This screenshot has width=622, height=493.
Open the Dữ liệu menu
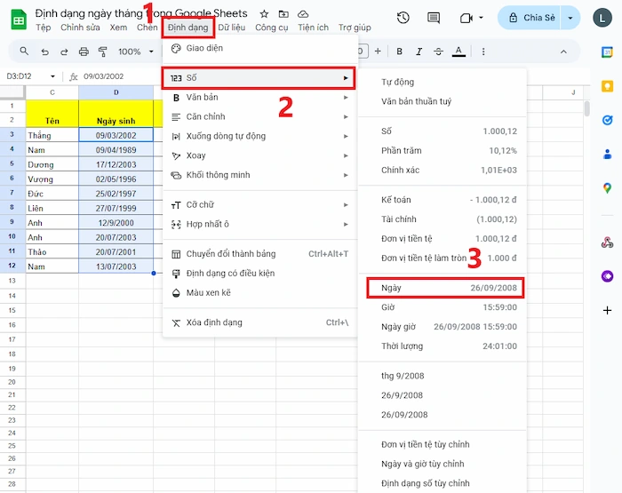(231, 28)
